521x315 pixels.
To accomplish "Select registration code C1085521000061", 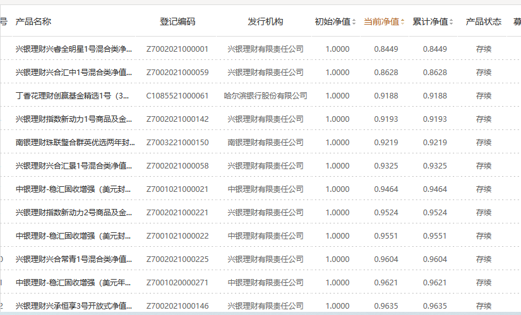I will pos(177,96).
